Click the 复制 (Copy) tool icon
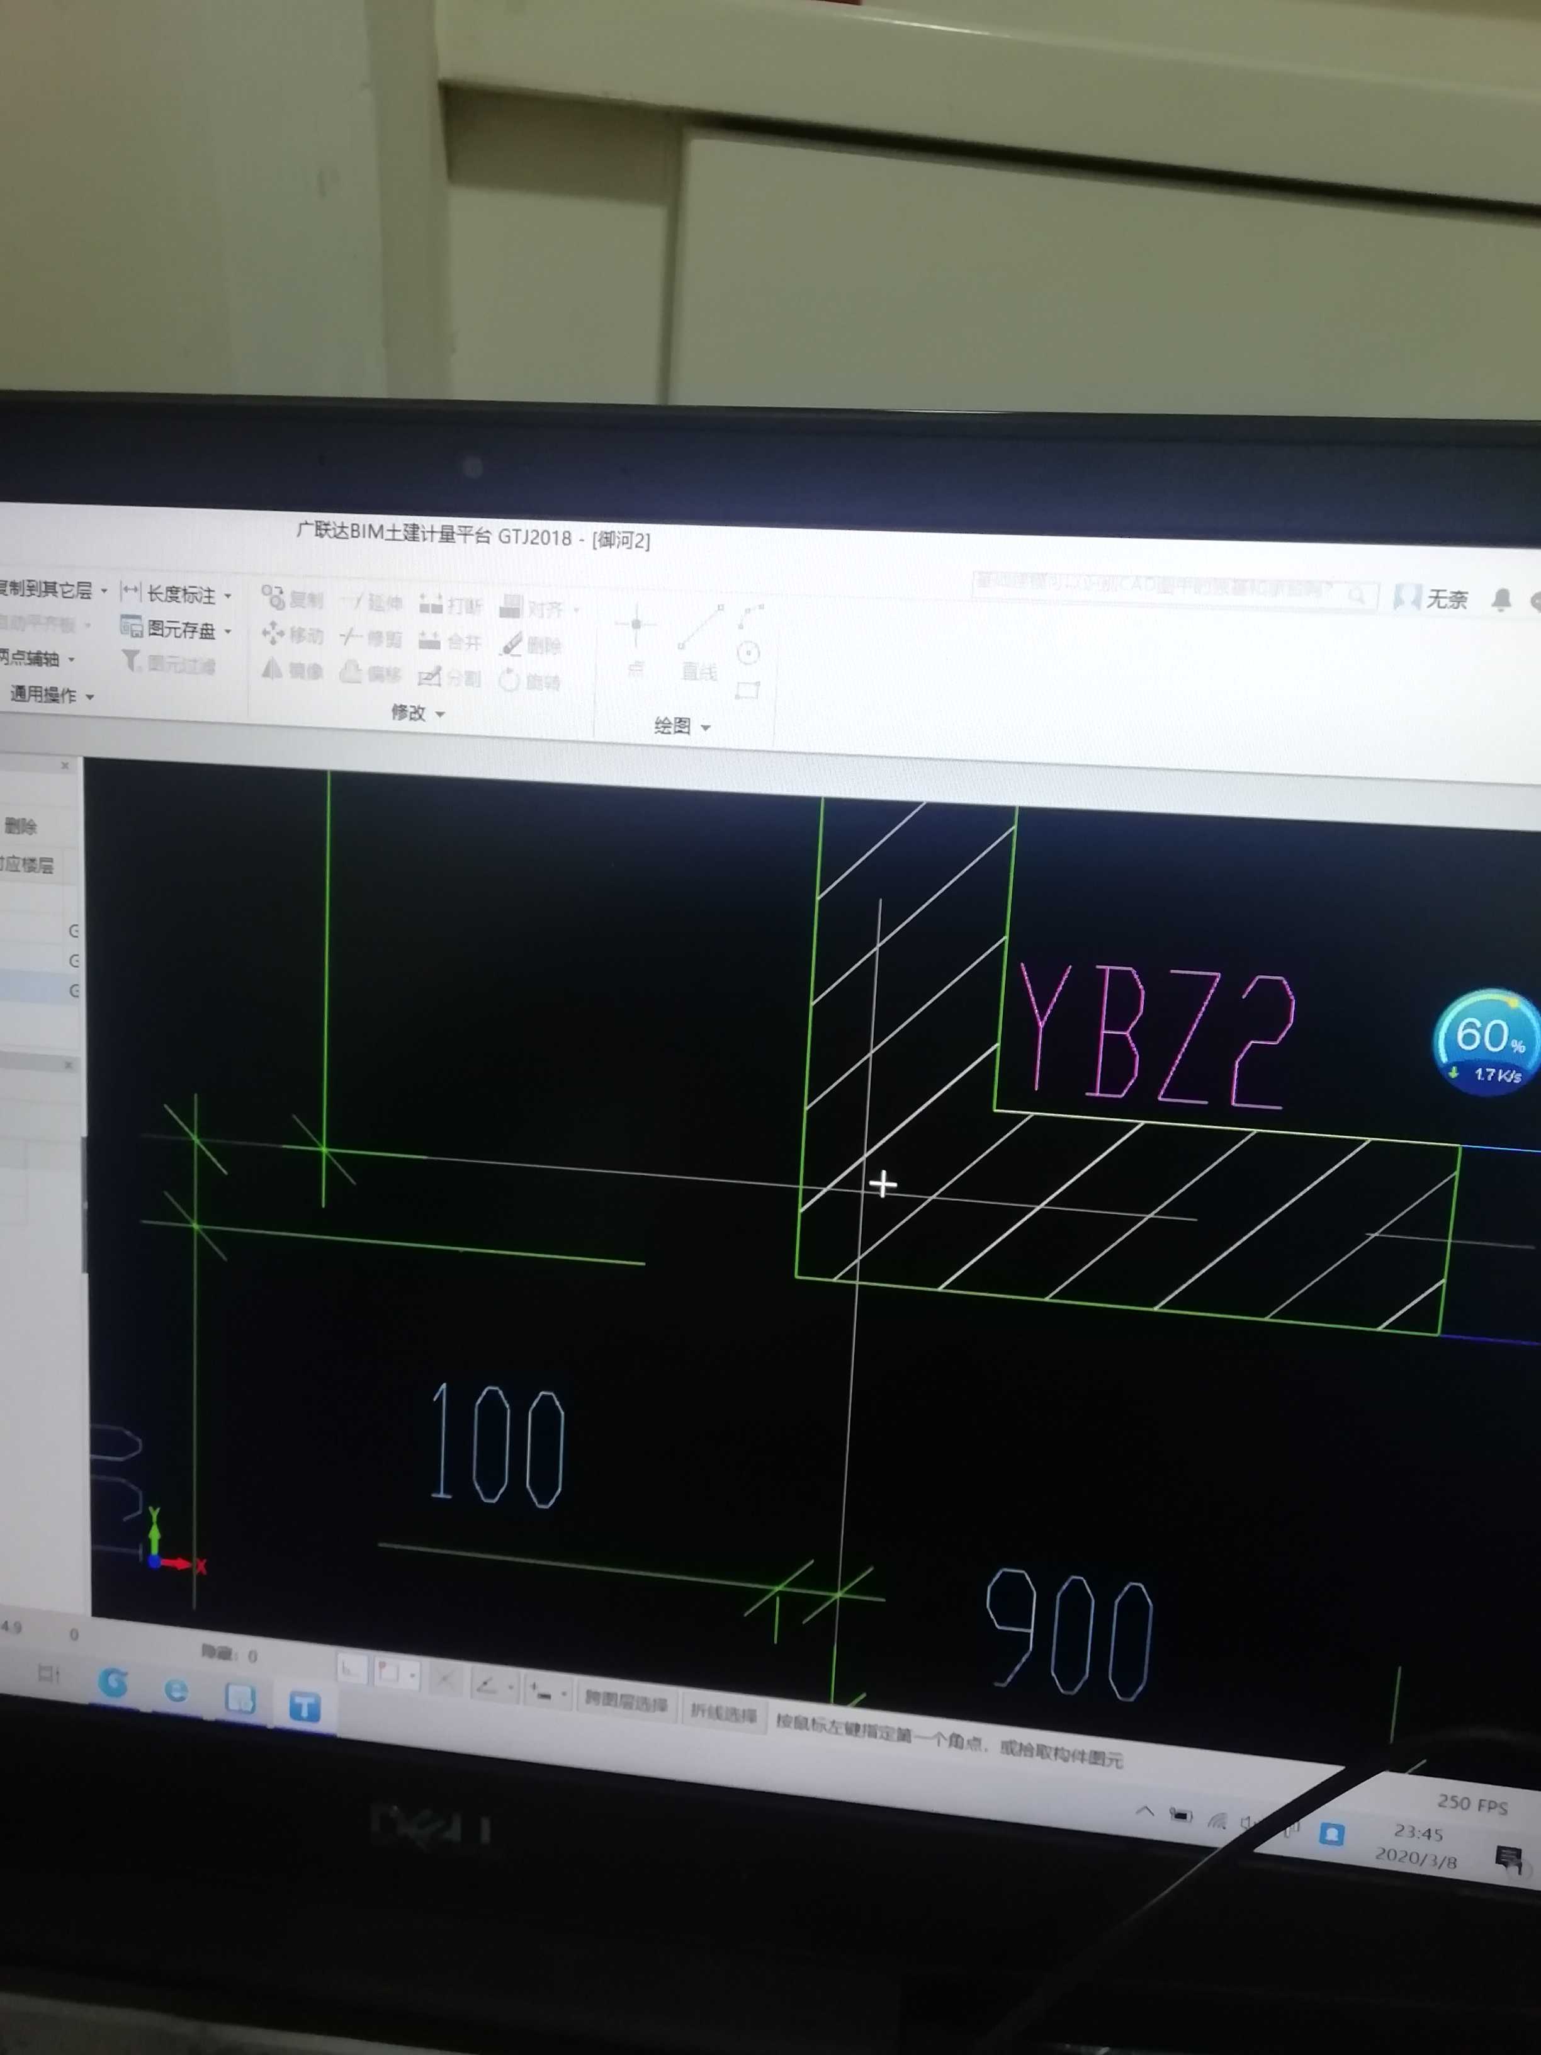The width and height of the screenshot is (1541, 2055). pyautogui.click(x=273, y=596)
